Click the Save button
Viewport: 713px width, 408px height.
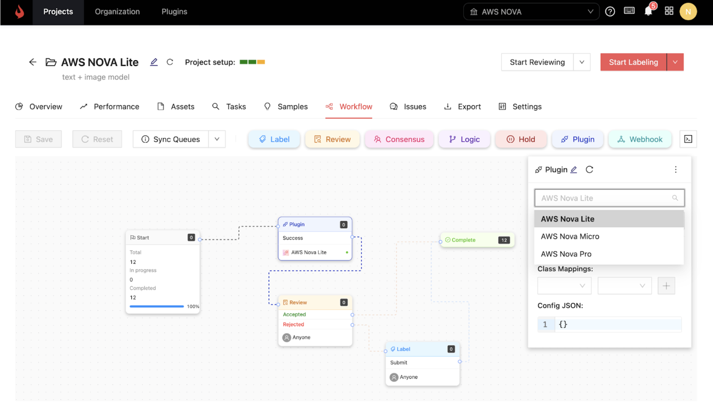(38, 139)
